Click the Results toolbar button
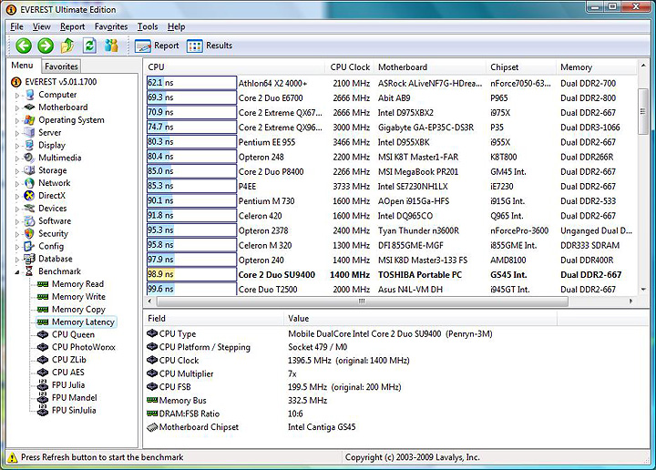Viewport: 656px width, 470px height. tap(210, 46)
